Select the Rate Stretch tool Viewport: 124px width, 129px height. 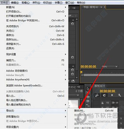tap(88, 105)
